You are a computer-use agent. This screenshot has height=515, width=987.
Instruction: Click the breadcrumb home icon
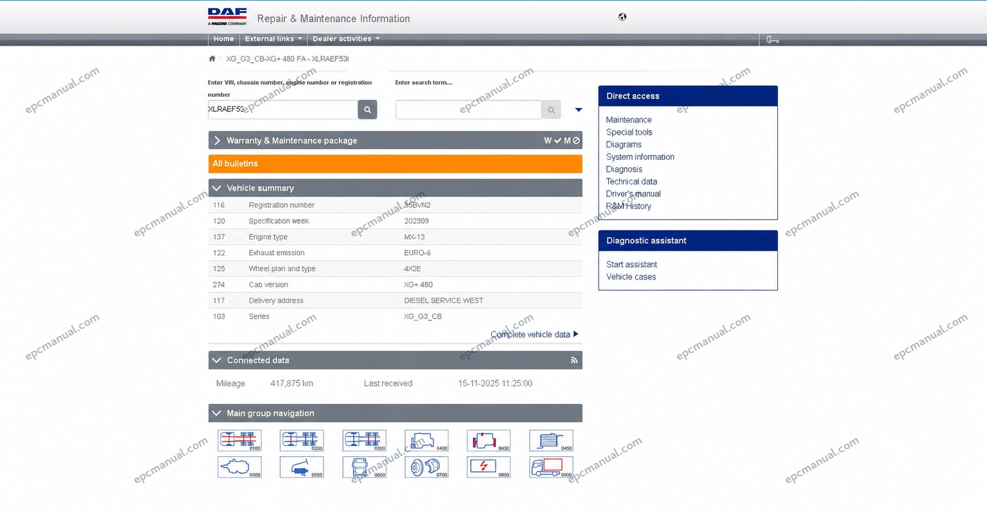pos(212,59)
